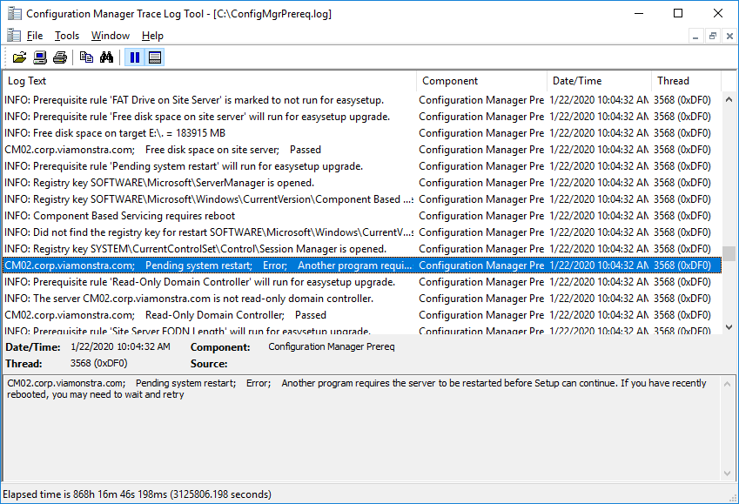Screen dimensions: 739x504
Task: Select the 'Component Based Servicing requires reboot' row
Action: (x=362, y=216)
